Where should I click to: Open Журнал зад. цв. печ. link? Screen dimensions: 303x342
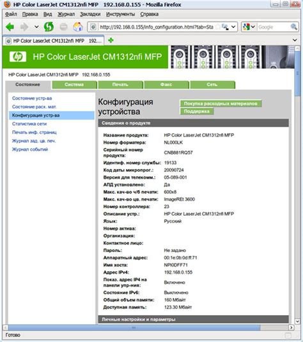[x=34, y=141]
